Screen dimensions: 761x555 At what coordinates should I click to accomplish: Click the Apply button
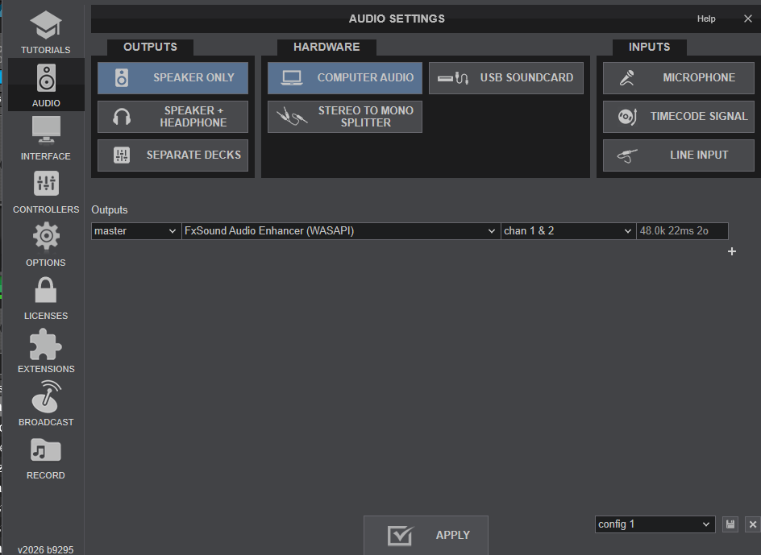[x=426, y=535]
